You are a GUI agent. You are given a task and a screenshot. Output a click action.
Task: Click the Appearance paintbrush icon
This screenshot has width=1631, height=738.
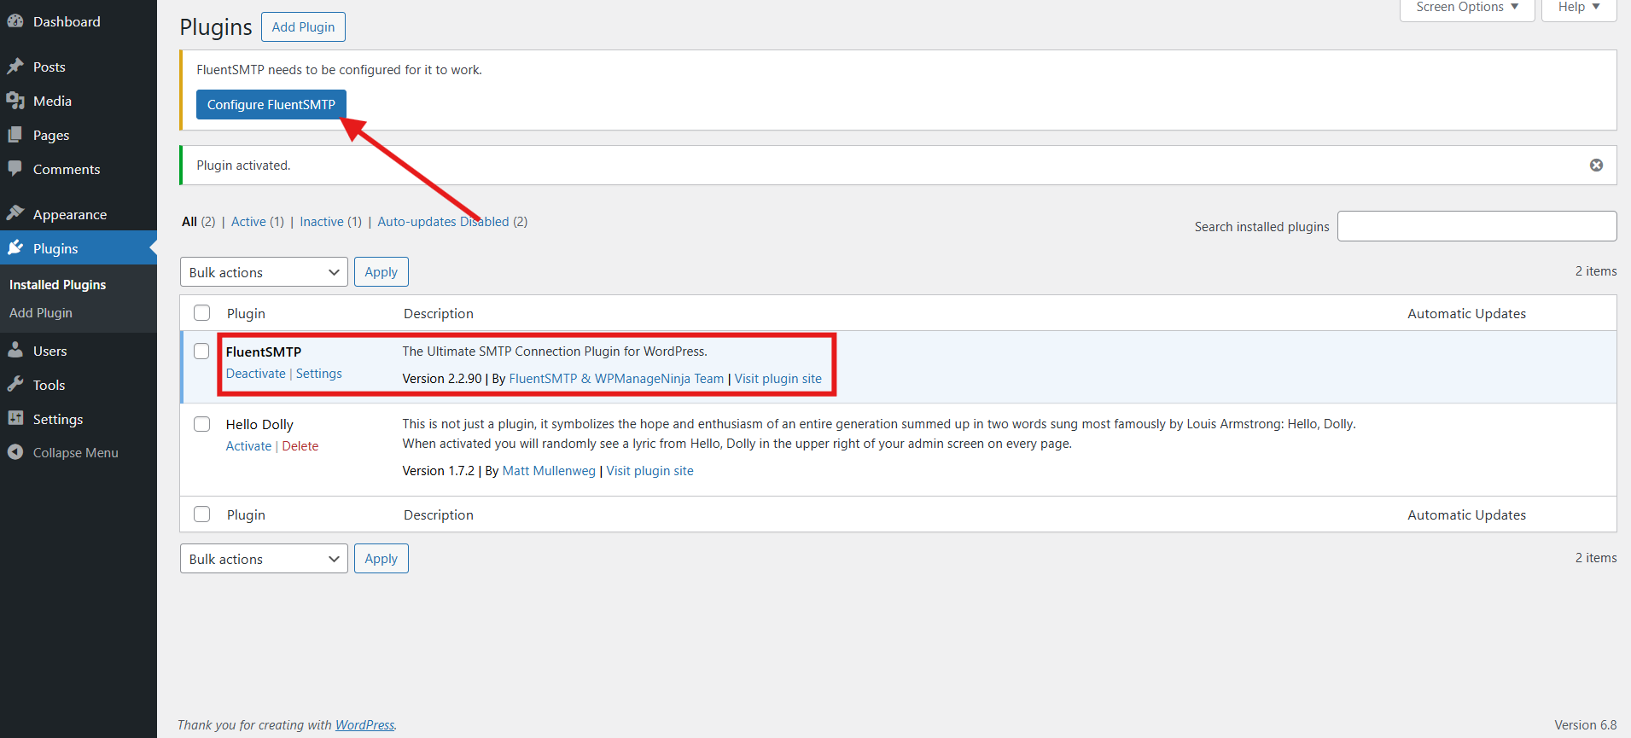15,213
